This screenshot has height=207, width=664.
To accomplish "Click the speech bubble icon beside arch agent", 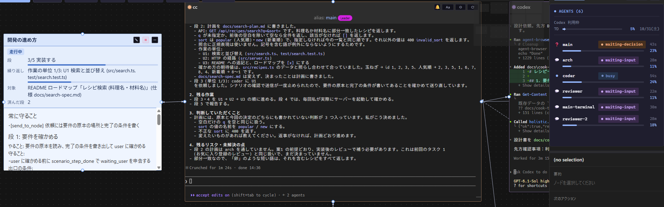I will [557, 60].
